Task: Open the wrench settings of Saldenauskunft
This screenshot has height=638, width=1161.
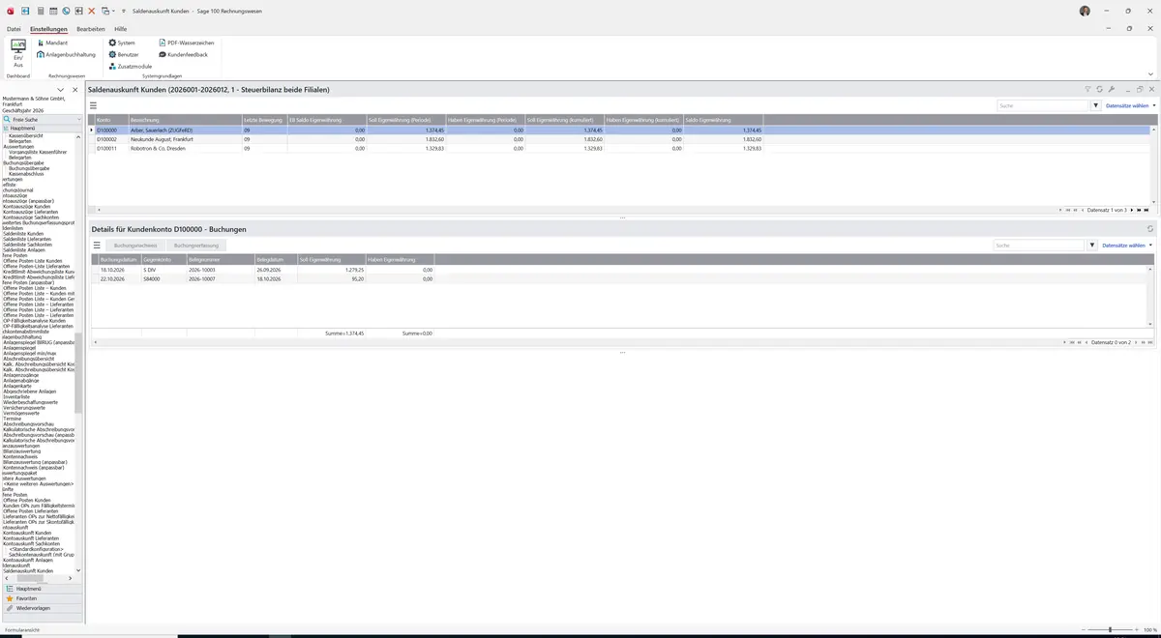Action: 1112,89
